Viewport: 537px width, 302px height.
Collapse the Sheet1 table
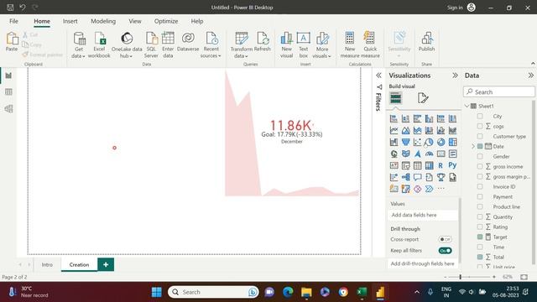[x=467, y=107]
